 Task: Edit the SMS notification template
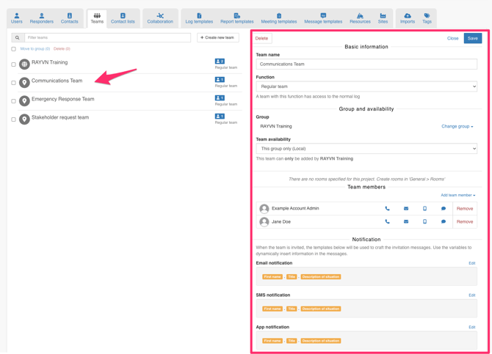coord(471,295)
